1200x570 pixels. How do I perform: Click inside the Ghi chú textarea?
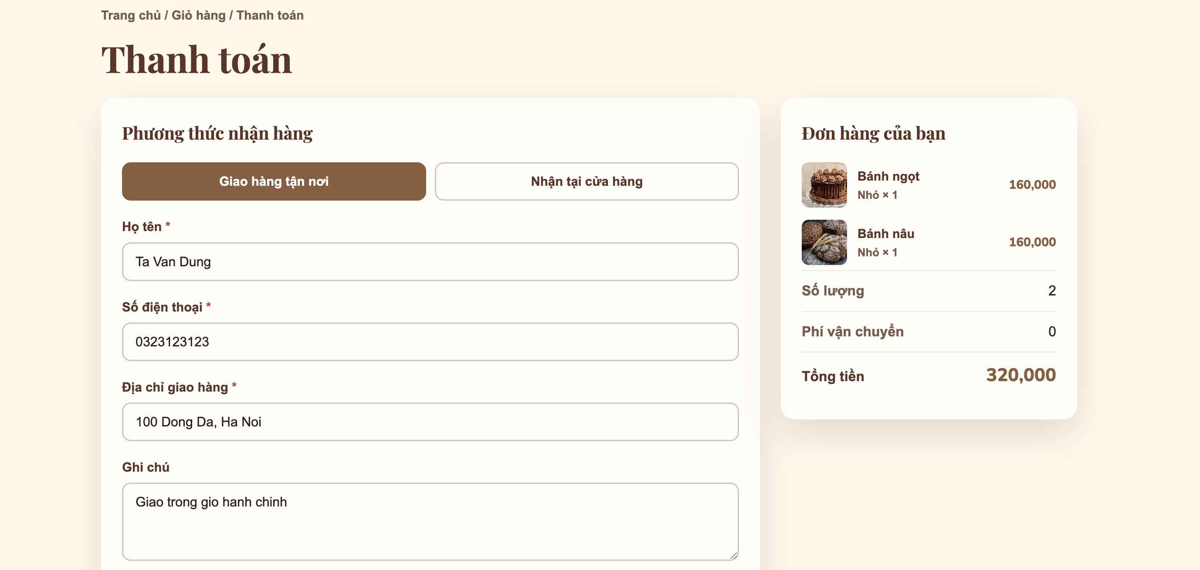[430, 521]
